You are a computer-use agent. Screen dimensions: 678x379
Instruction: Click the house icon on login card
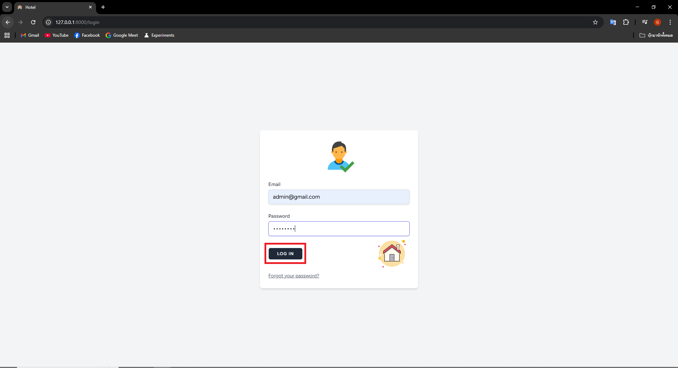pos(392,254)
